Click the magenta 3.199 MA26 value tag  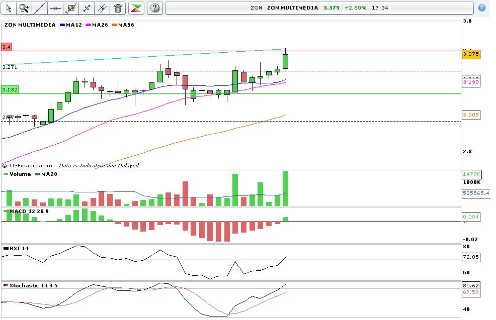pos(471,82)
